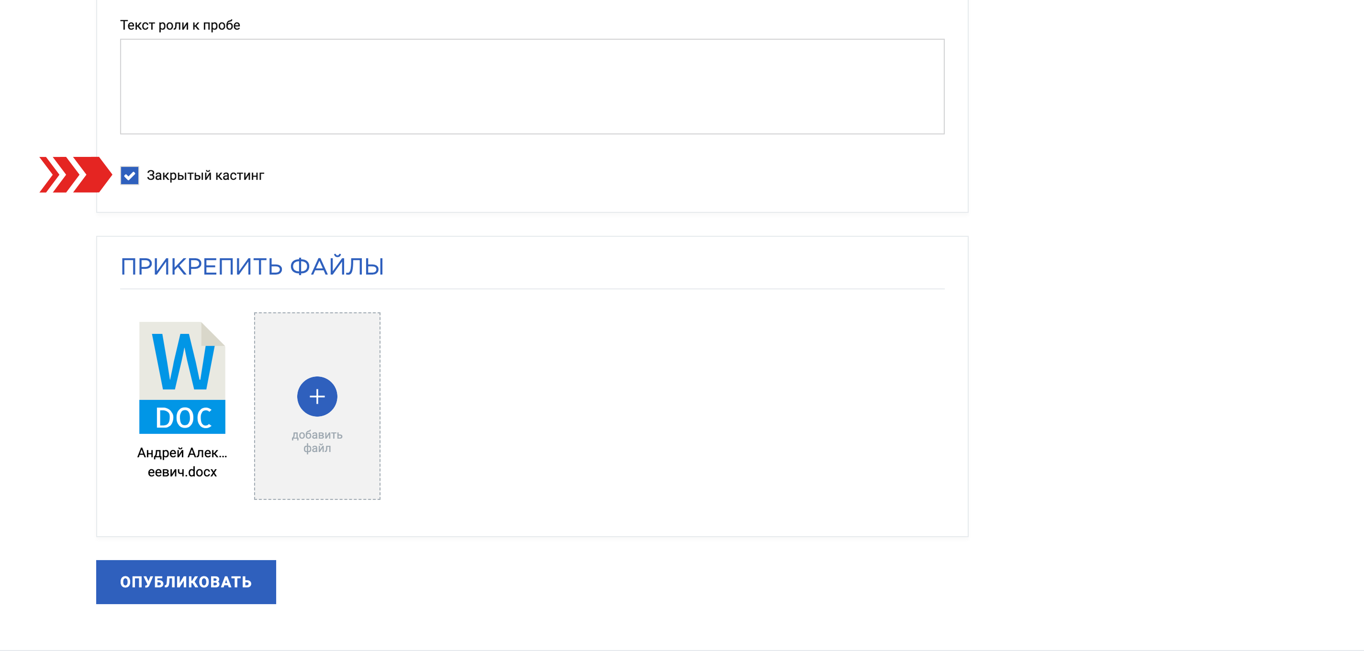Click the ПРИКРЕПИТЬ ФАЙЛЫ section heading
The height and width of the screenshot is (651, 1364).
coord(252,266)
